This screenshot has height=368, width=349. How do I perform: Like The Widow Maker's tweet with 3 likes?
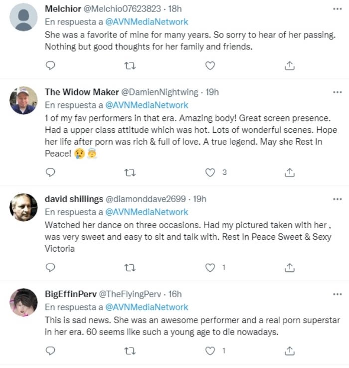pyautogui.click(x=210, y=172)
